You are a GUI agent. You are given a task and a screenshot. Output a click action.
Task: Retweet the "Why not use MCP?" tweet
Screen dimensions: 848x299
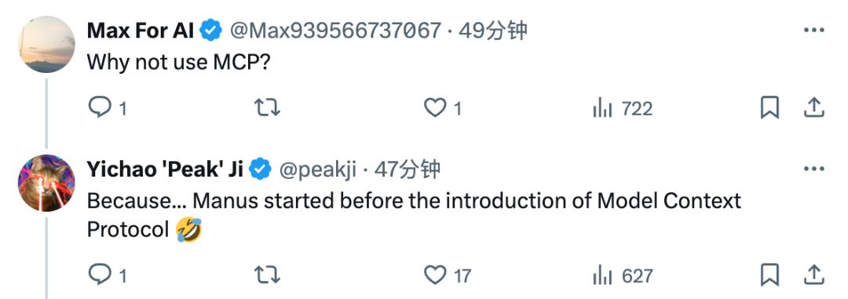click(267, 108)
